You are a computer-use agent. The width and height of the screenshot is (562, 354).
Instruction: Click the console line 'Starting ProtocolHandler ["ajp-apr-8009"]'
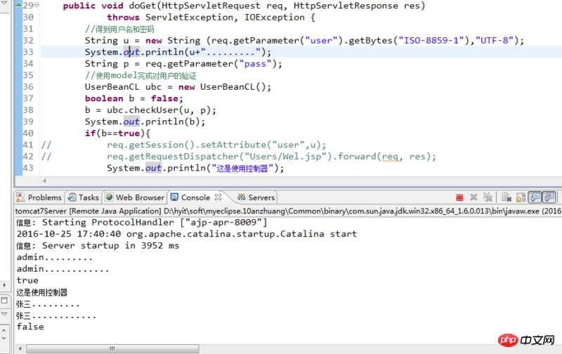pyautogui.click(x=155, y=223)
